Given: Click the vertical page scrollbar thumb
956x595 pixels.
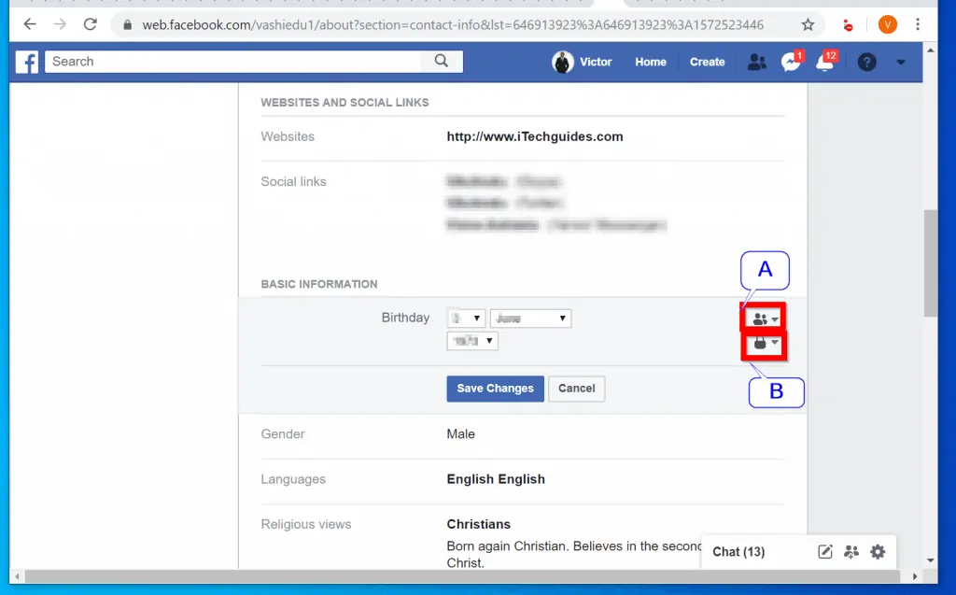Looking at the screenshot, I should click(931, 263).
